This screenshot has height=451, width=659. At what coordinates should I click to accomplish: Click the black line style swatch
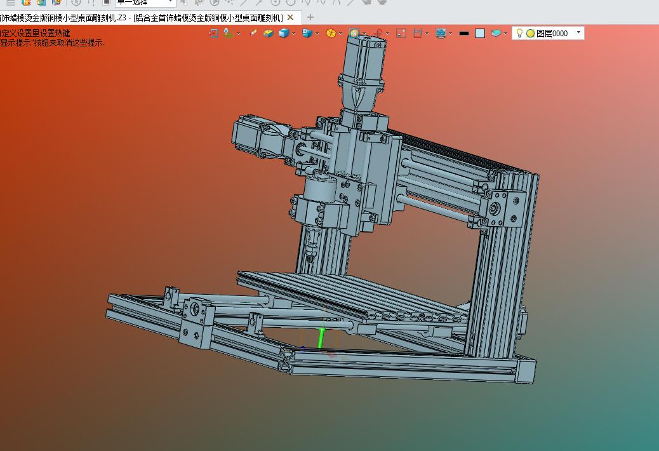click(464, 33)
